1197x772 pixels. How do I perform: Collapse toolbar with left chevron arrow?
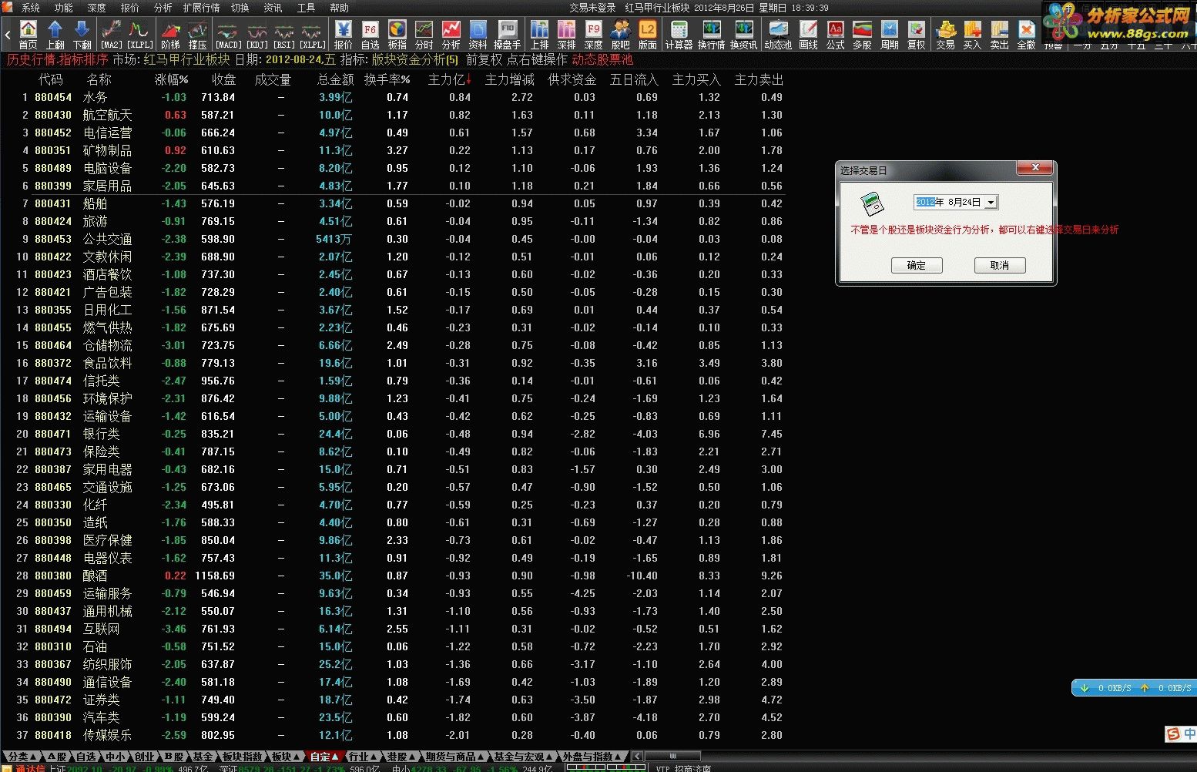coord(7,35)
